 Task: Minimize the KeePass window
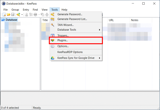tap(133, 3)
